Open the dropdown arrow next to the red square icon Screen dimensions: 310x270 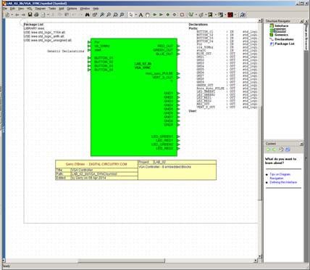tap(235, 15)
